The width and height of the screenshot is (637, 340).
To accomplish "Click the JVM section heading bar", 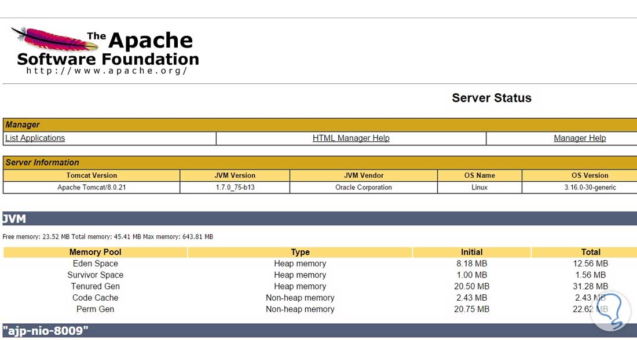I will click(x=320, y=218).
